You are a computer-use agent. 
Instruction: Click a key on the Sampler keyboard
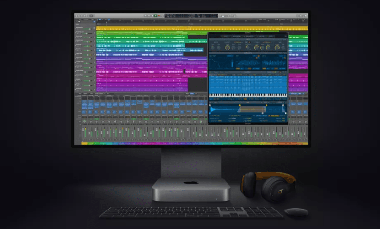[x=247, y=95]
